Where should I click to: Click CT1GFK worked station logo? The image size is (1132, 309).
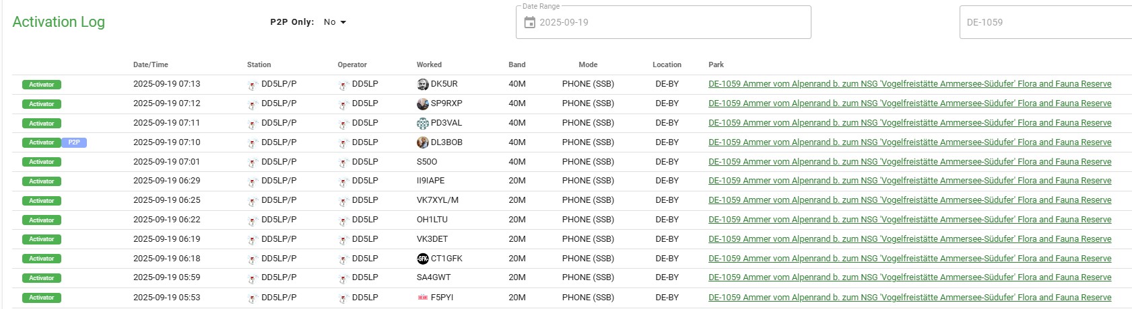(x=423, y=259)
